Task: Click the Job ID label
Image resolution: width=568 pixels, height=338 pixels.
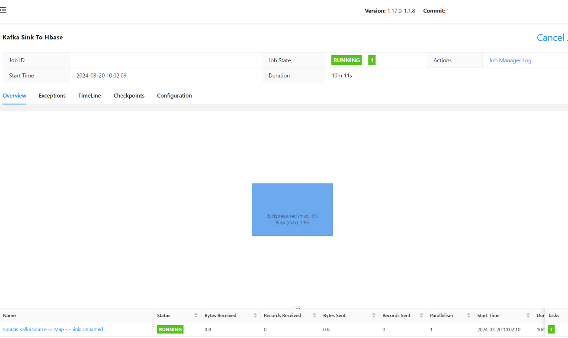Action: point(17,60)
